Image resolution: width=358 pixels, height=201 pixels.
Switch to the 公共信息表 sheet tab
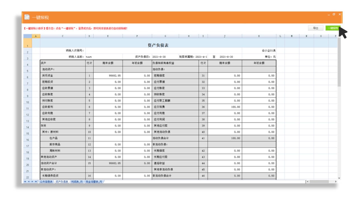(x=46, y=182)
